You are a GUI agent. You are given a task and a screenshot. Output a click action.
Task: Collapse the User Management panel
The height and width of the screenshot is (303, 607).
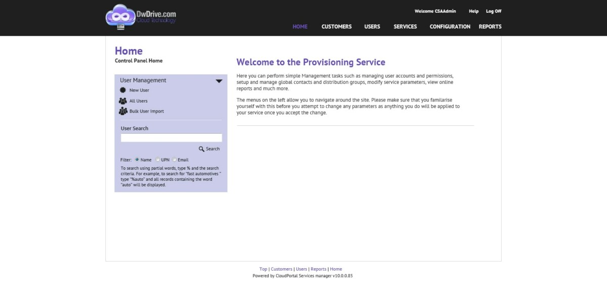(x=219, y=80)
